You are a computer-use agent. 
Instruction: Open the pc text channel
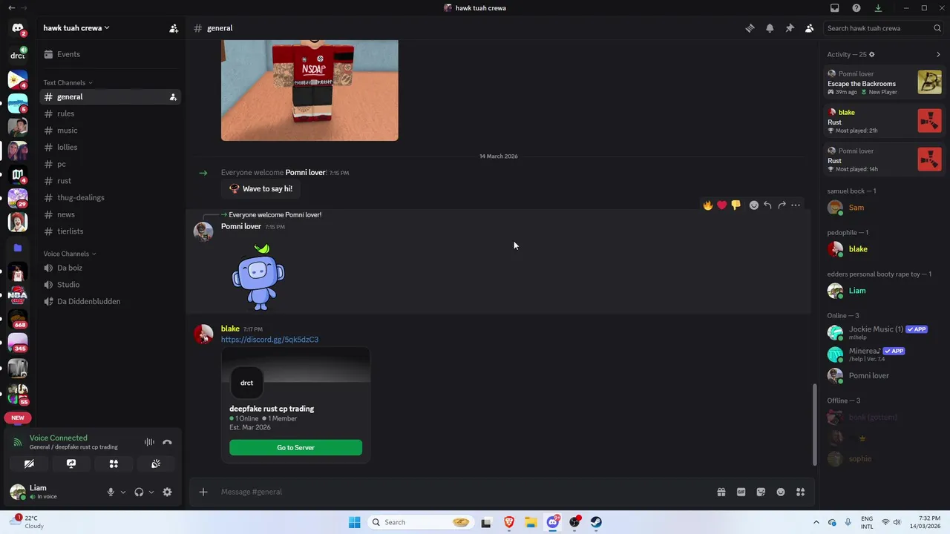[x=110, y=164]
